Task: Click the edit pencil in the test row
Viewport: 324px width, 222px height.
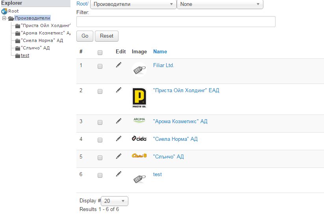Action: 118,174
